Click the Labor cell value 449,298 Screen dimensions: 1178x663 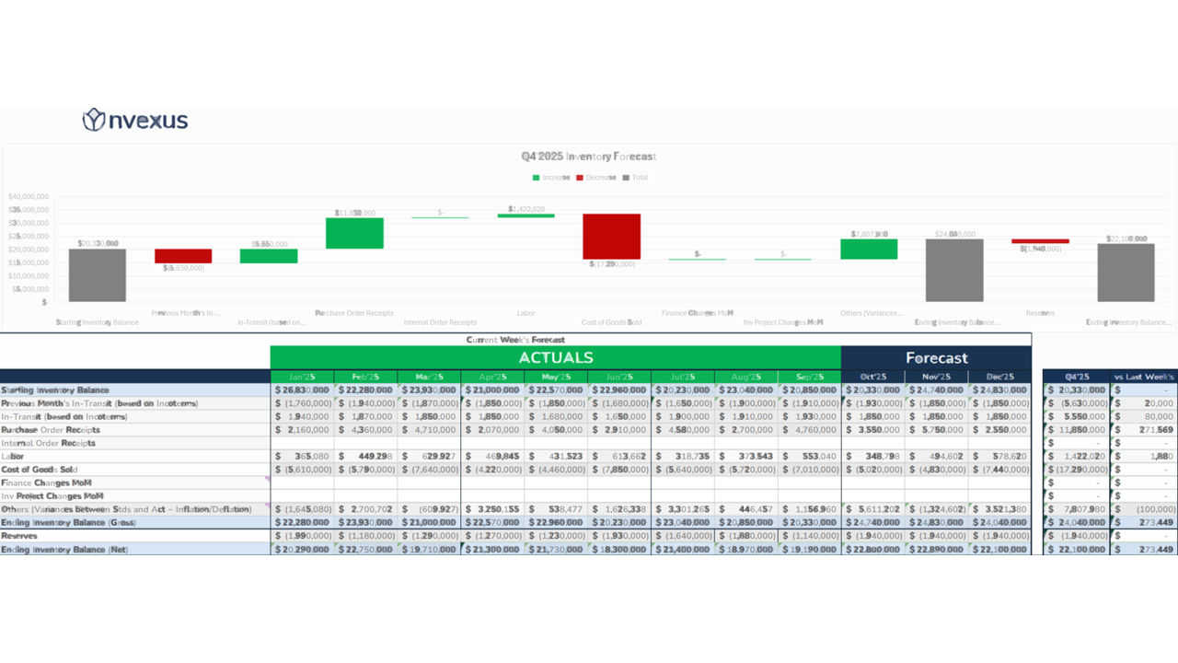366,457
